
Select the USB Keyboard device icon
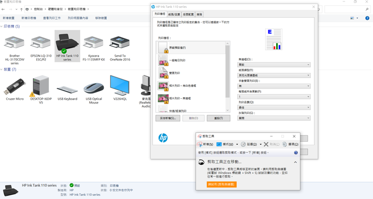coord(67,89)
